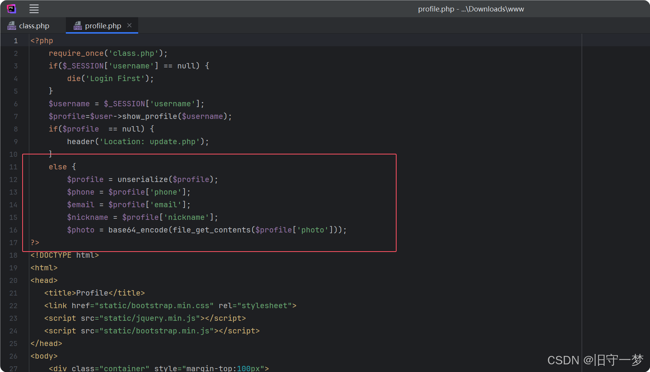Click the div class="container" line
The image size is (650, 372).
tap(159, 368)
